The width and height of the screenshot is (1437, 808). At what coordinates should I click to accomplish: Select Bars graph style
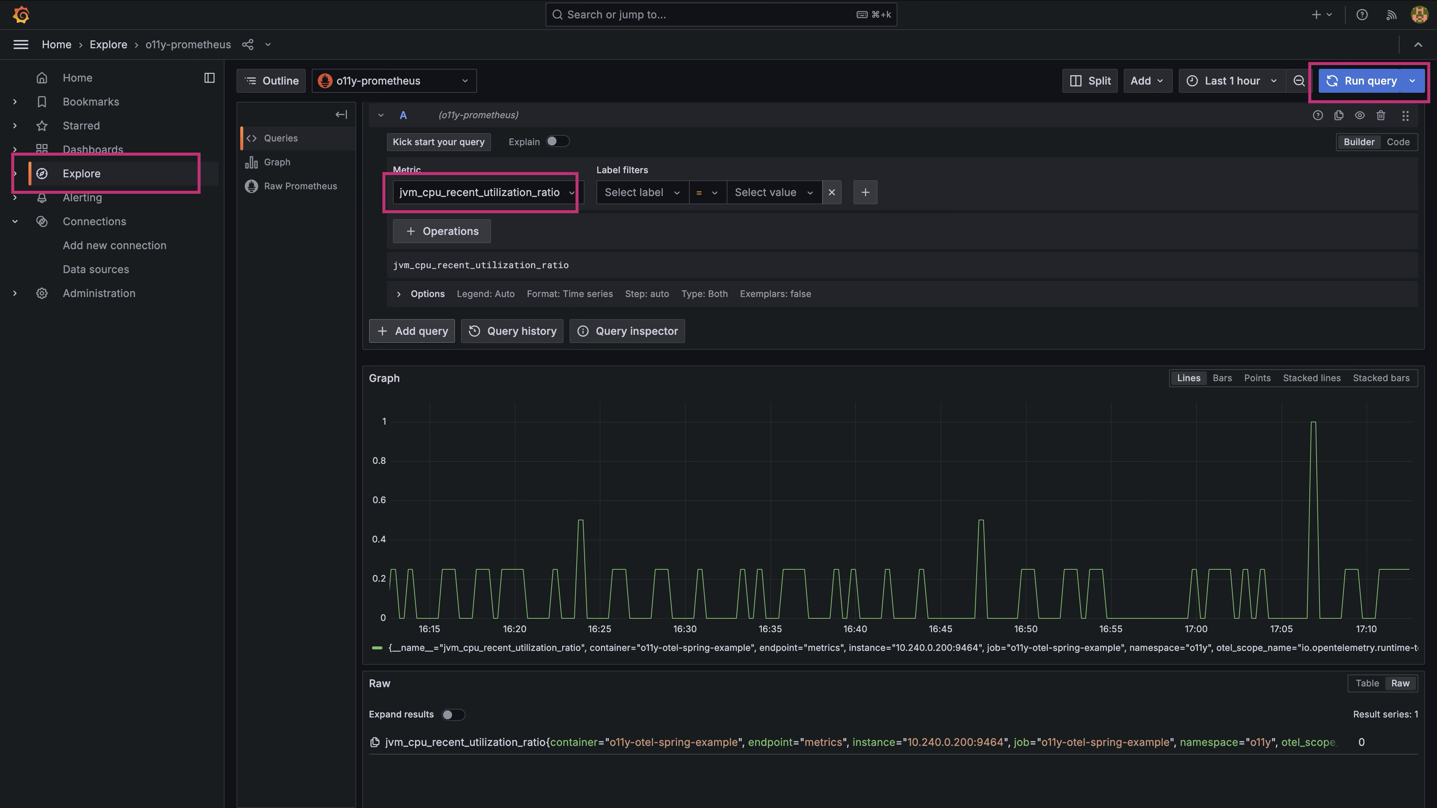1222,378
